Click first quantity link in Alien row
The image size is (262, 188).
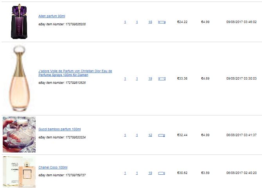coord(125,22)
